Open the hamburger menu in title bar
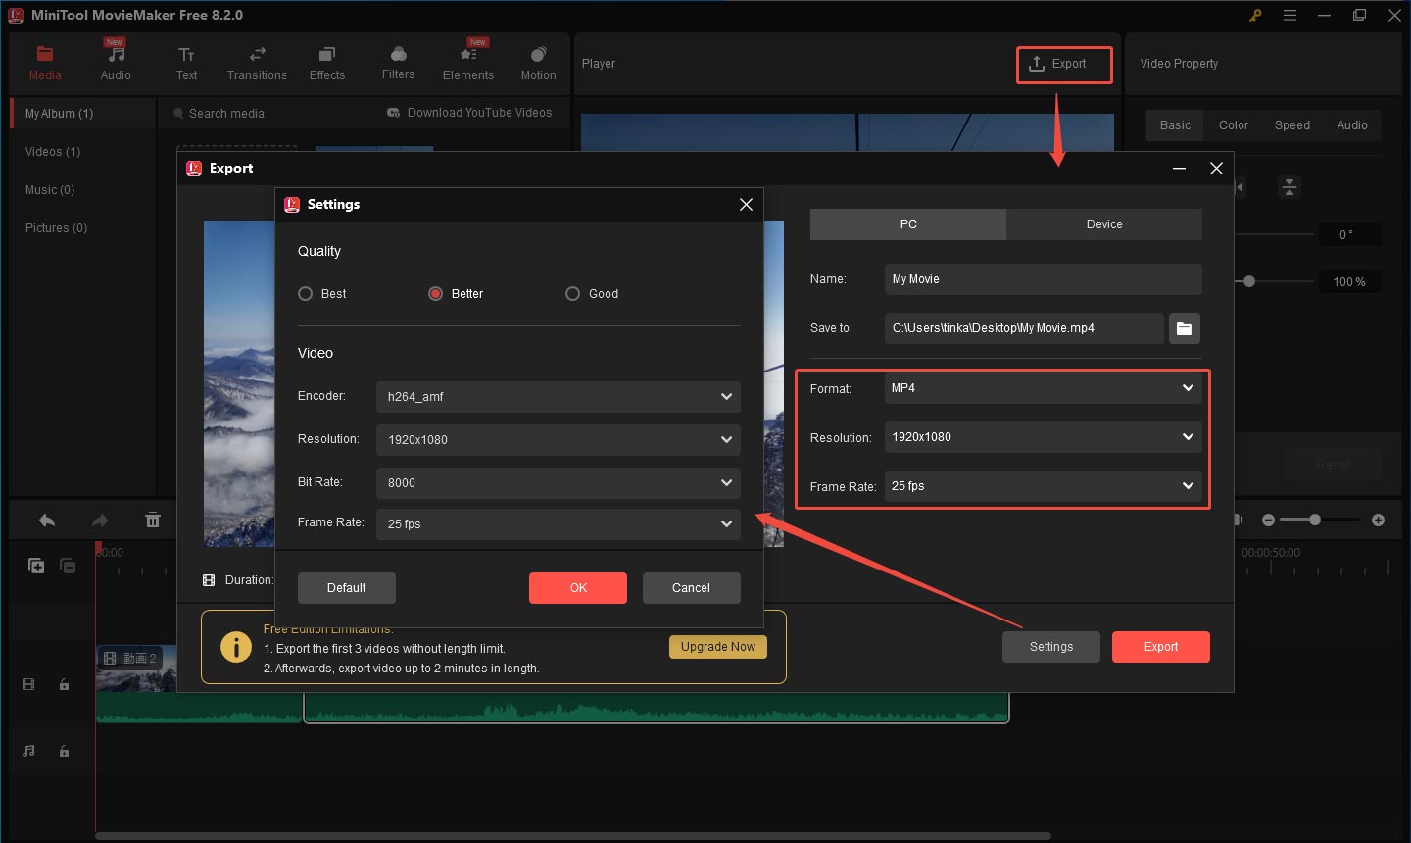 (x=1289, y=15)
